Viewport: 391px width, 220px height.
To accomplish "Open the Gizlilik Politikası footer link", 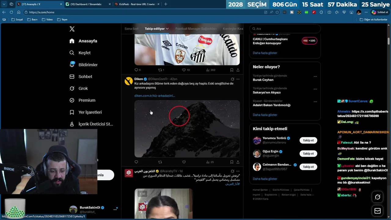I will 281,190.
